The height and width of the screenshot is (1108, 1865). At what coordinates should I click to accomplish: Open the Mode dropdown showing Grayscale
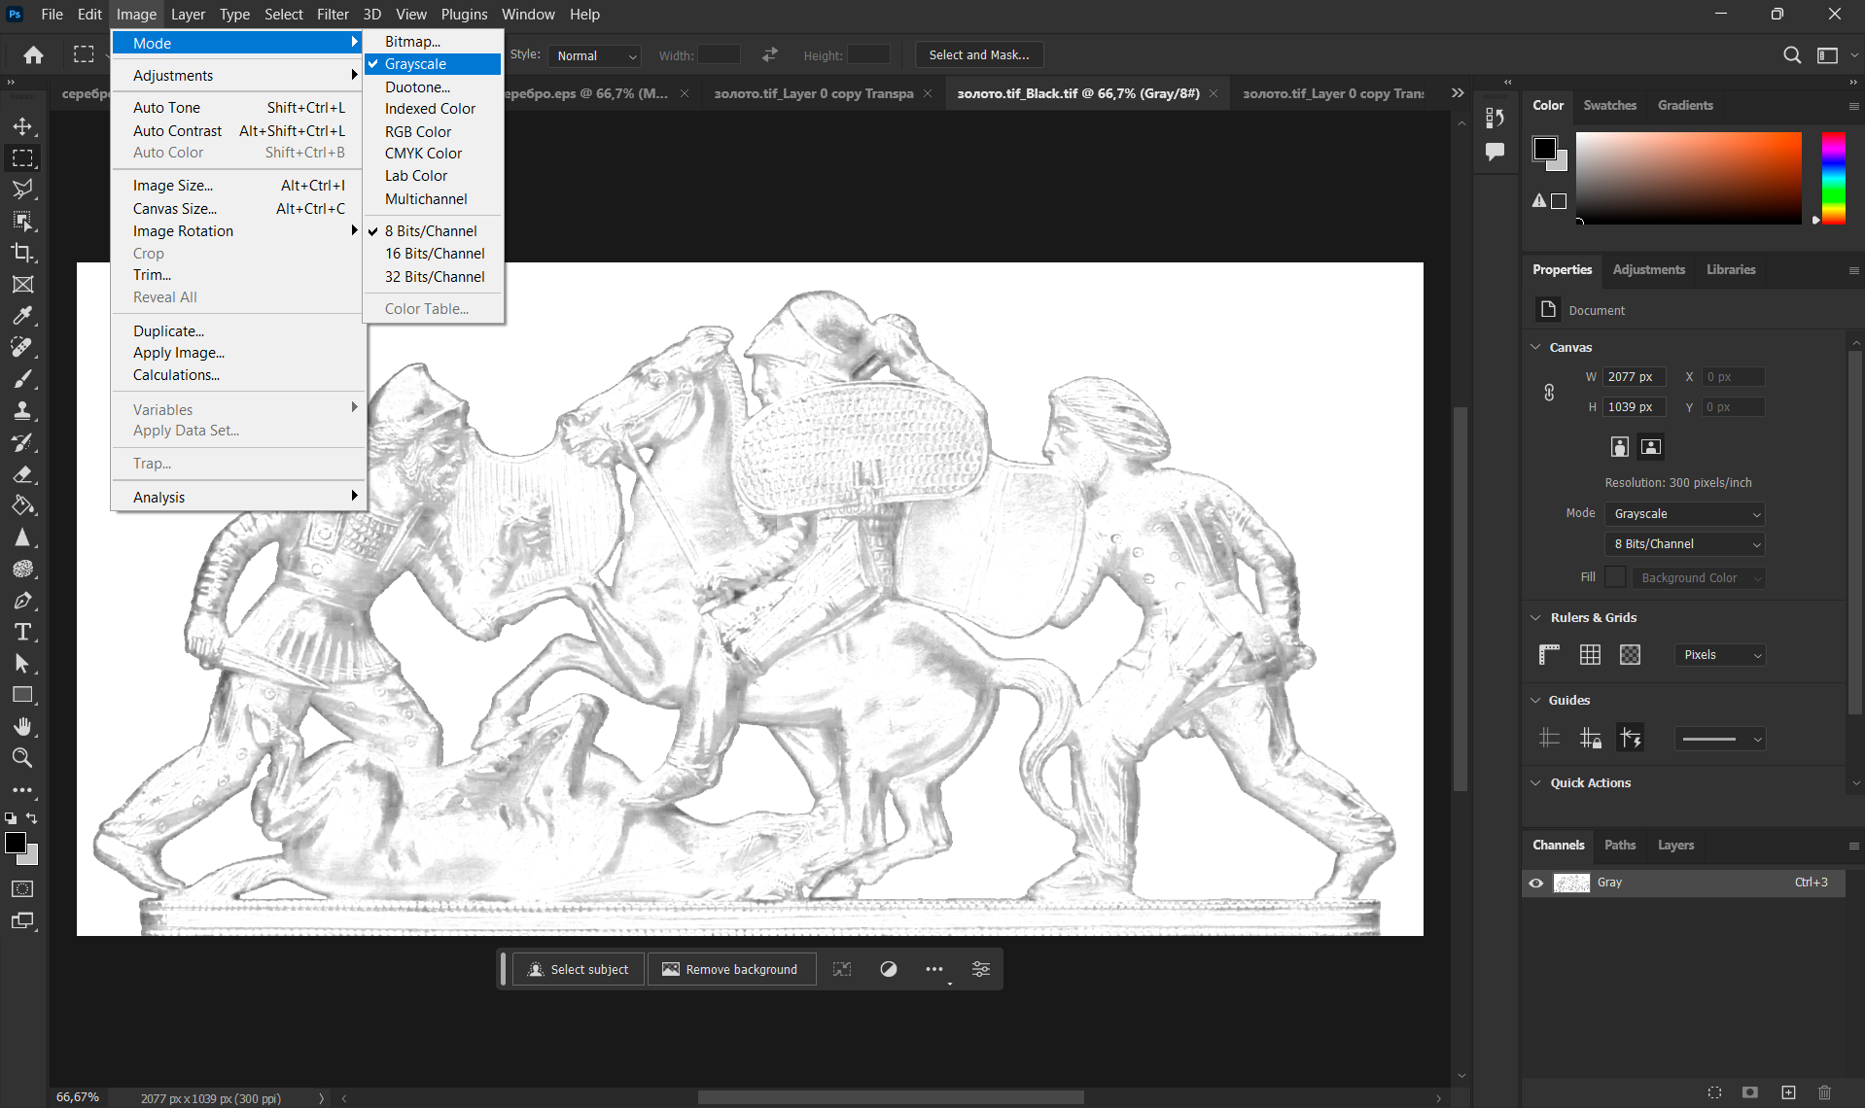(x=1685, y=513)
